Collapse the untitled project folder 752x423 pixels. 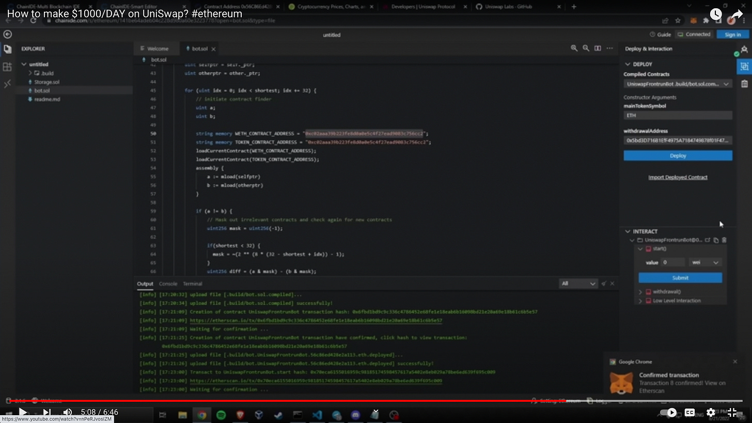(24, 65)
